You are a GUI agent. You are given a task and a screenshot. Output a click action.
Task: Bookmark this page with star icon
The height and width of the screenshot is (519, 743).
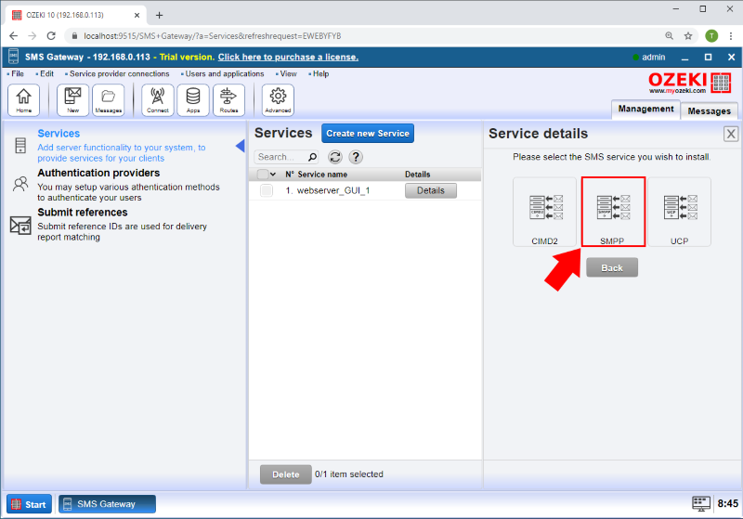point(688,36)
